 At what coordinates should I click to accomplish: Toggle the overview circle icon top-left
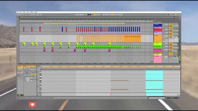pyautogui.click(x=18, y=17)
